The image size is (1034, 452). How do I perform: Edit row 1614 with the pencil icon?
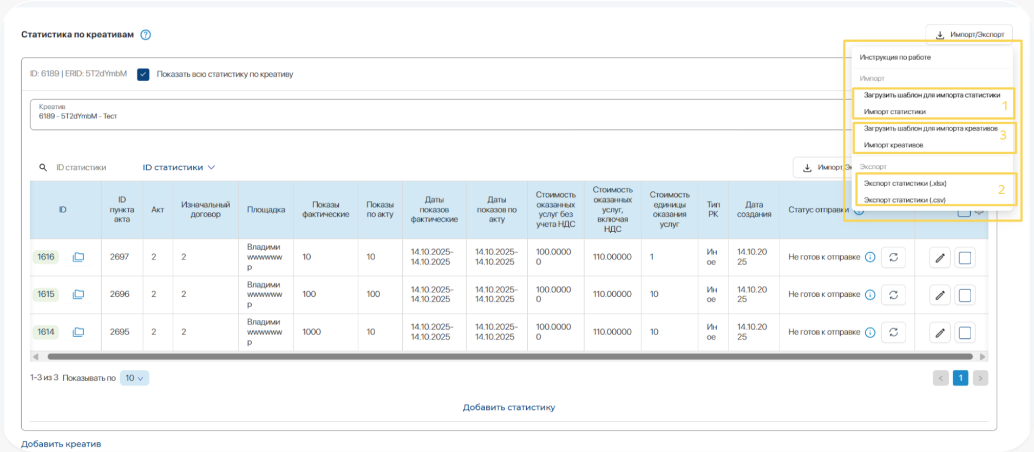[940, 332]
